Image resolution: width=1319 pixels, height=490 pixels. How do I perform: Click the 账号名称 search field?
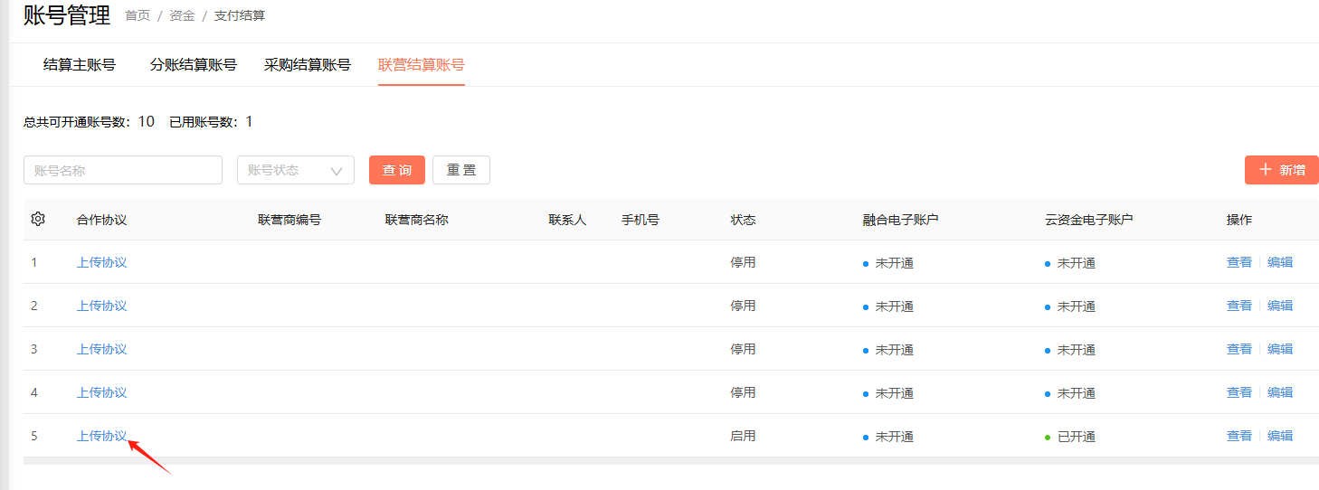[x=123, y=170]
